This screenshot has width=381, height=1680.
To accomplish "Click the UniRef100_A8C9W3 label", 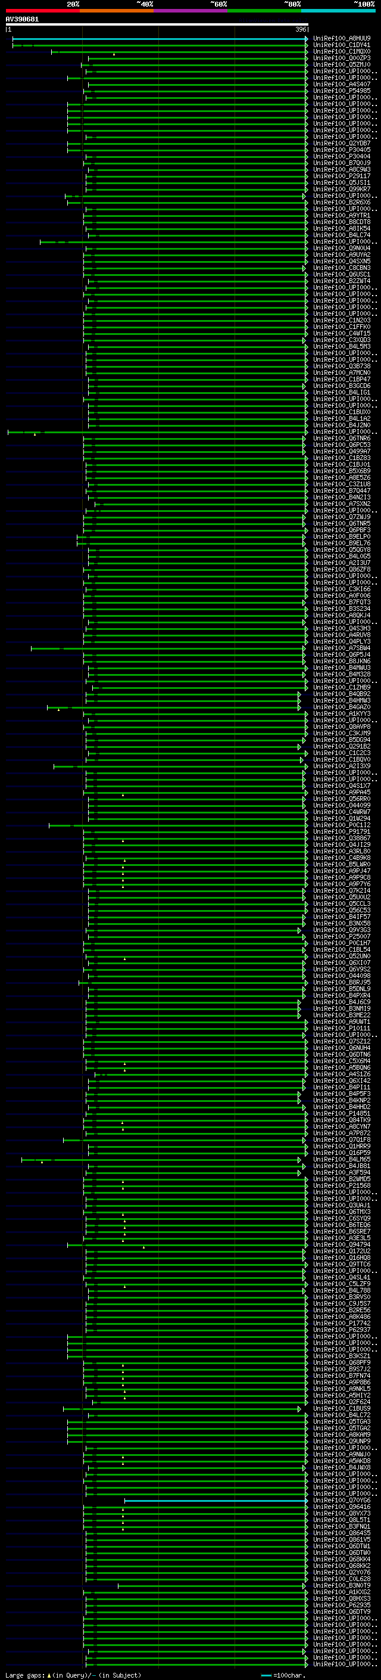I will pos(342,170).
